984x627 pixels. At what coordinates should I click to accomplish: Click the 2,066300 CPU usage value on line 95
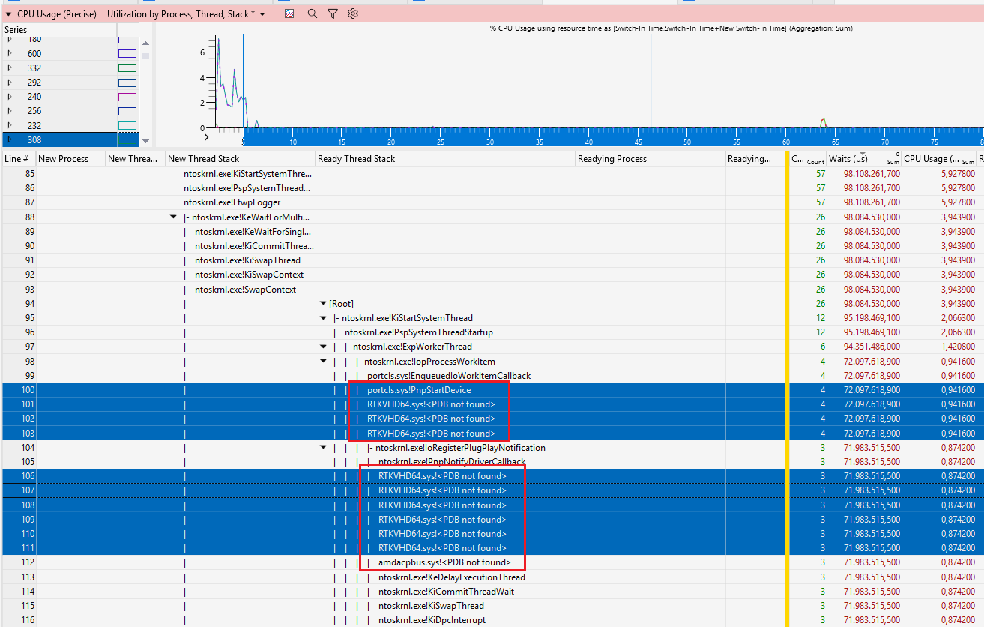(959, 318)
